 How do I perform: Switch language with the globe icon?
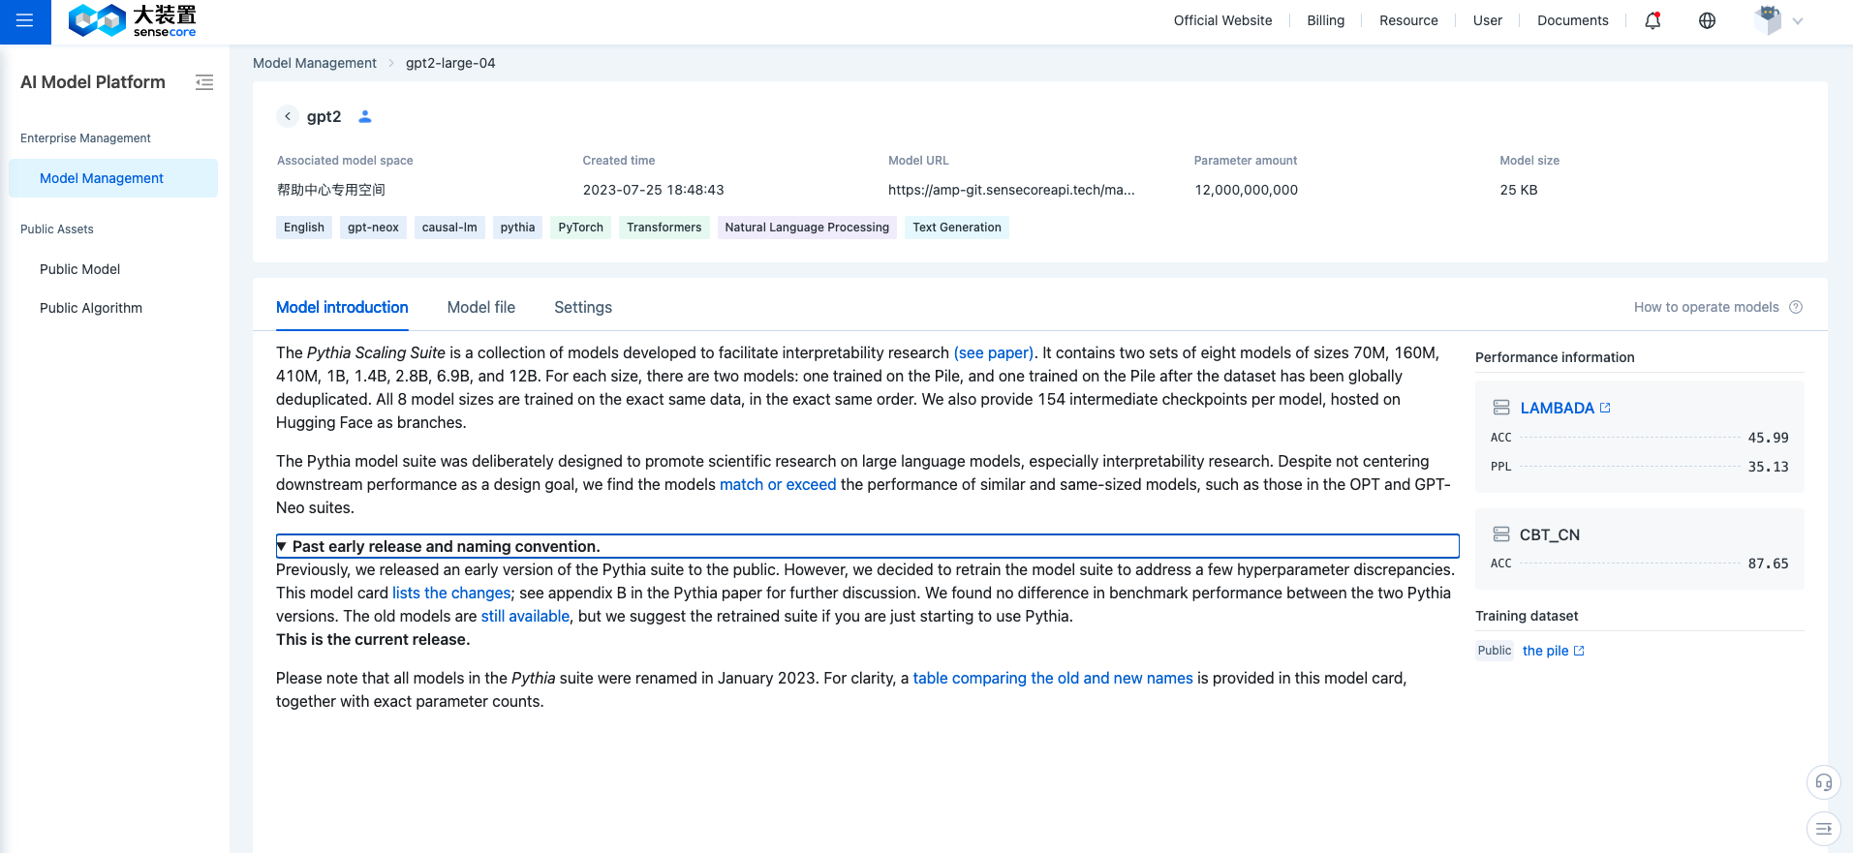[1707, 20]
